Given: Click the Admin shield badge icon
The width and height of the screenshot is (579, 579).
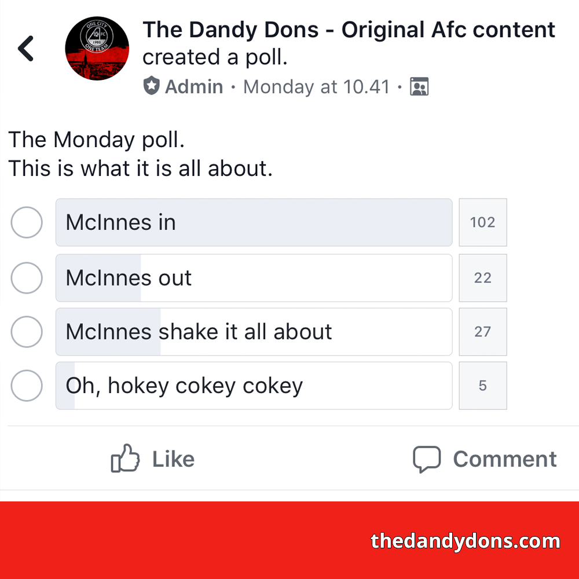Looking at the screenshot, I should click(x=151, y=86).
